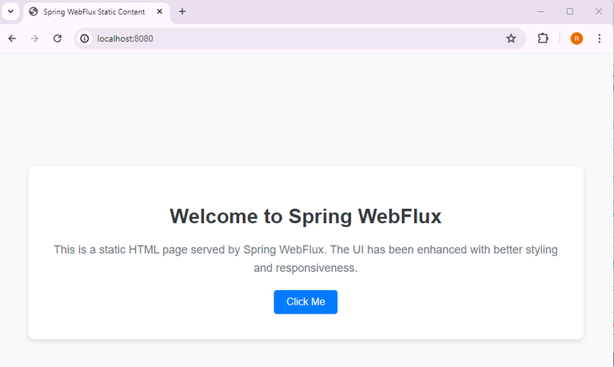Image resolution: width=614 pixels, height=367 pixels.
Task: Minimize the browser window
Action: point(541,12)
